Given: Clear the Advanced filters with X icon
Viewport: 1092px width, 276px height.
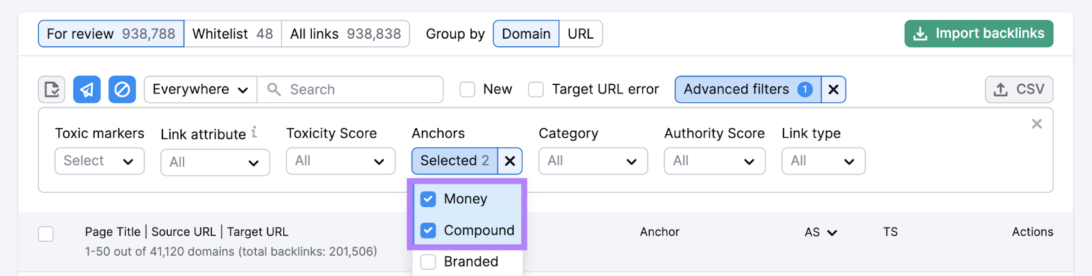Looking at the screenshot, I should pyautogui.click(x=833, y=89).
